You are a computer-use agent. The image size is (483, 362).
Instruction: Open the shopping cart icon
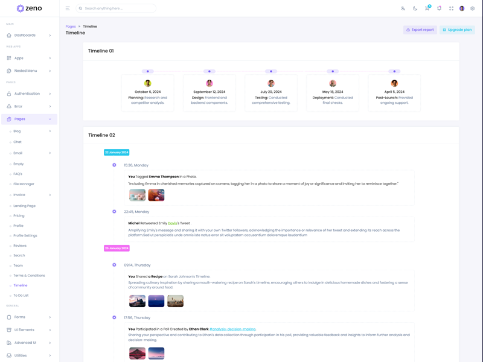427,8
